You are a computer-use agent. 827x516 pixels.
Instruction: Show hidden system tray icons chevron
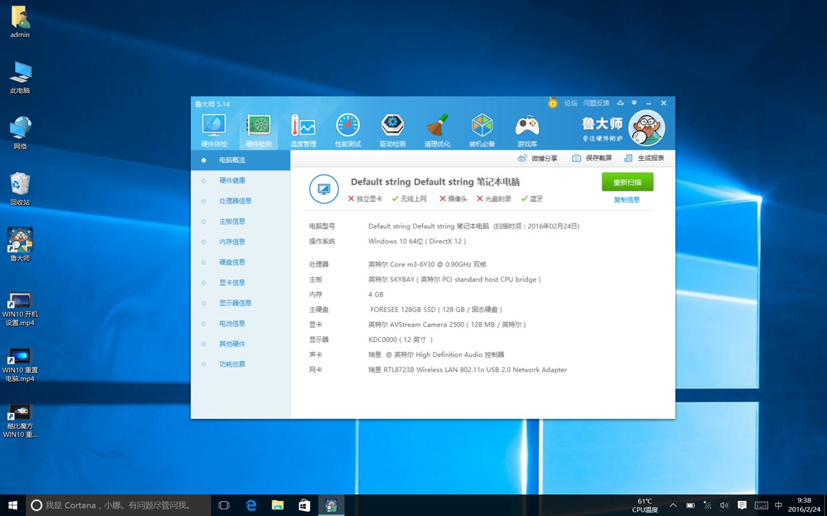[673, 505]
